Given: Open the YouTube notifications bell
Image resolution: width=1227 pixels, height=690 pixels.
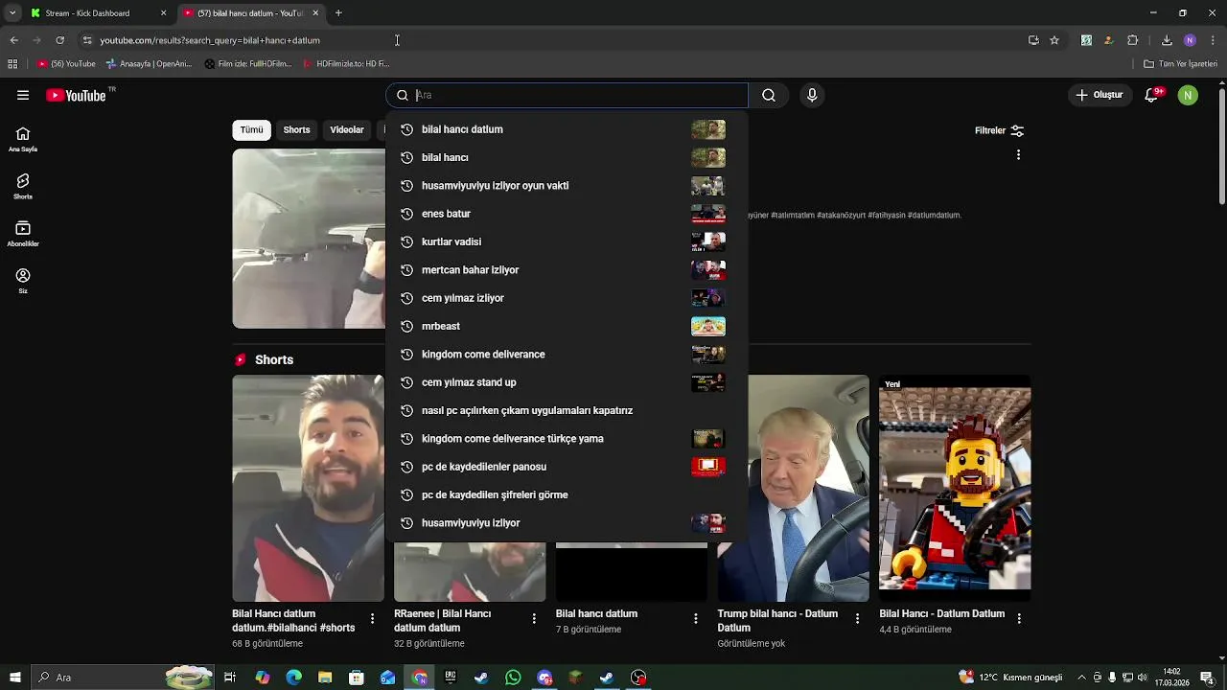Looking at the screenshot, I should [1152, 95].
